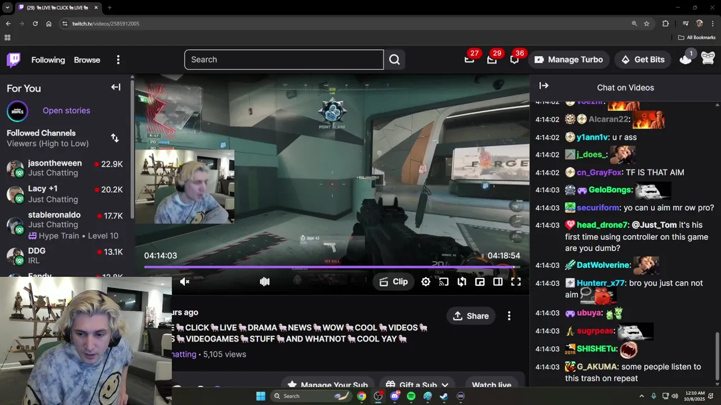Click the Get Bits button

click(643, 60)
